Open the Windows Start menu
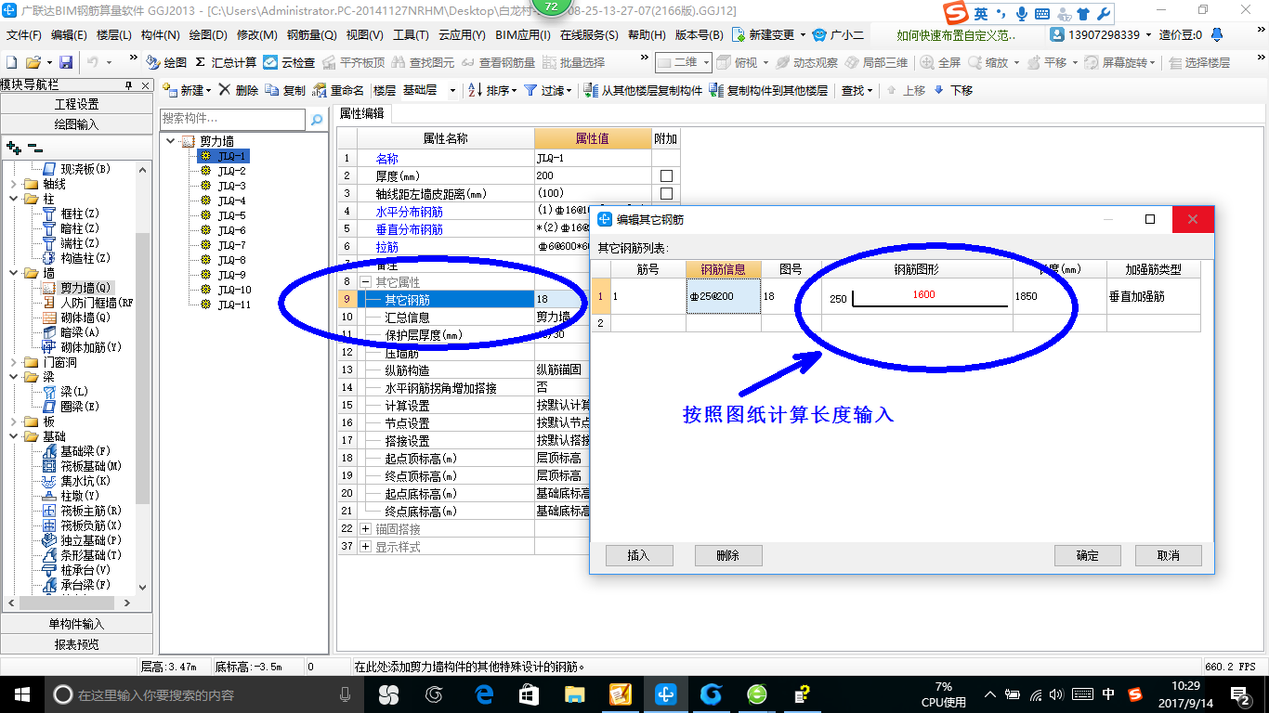The image size is (1269, 713). [21, 694]
